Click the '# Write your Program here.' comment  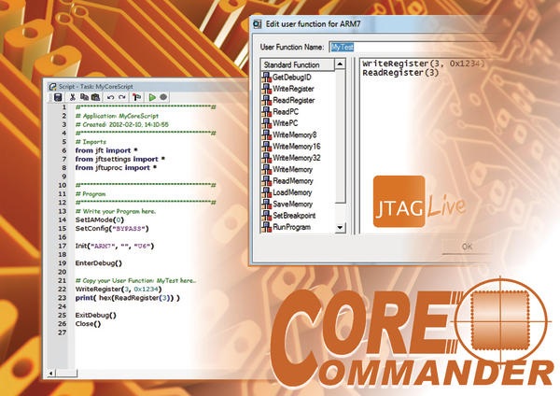(x=116, y=211)
